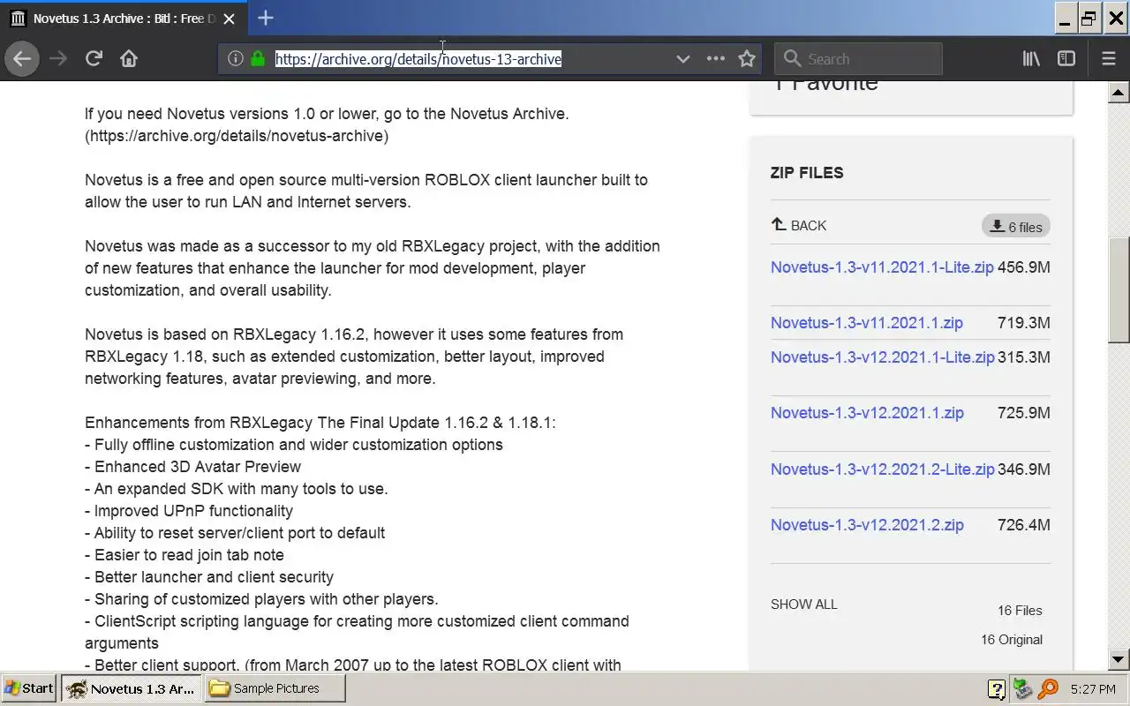
Task: Open the browser home page
Action: coord(129,59)
